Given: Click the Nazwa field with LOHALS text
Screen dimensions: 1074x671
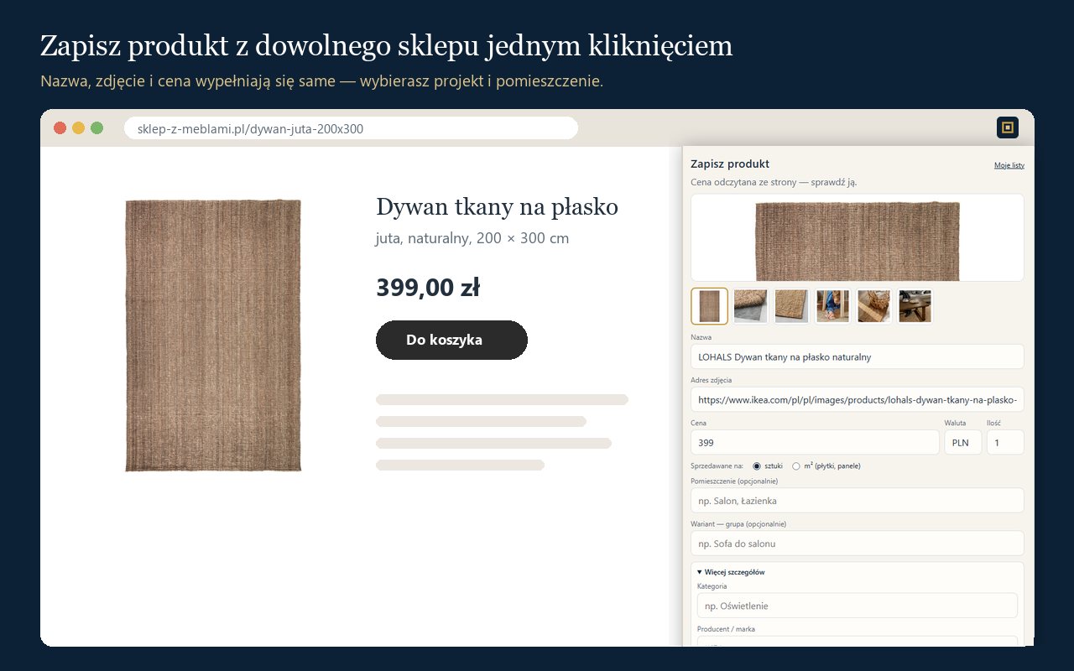Looking at the screenshot, I should (857, 356).
